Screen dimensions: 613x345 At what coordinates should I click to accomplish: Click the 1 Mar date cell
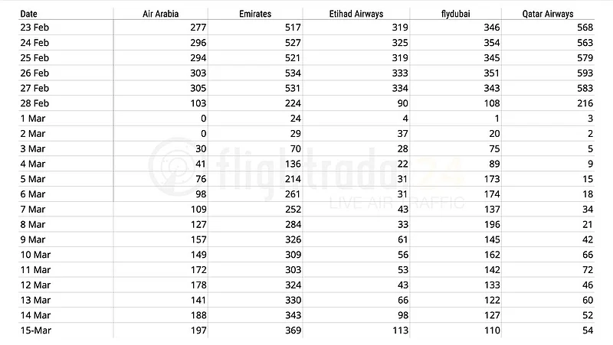click(x=31, y=119)
